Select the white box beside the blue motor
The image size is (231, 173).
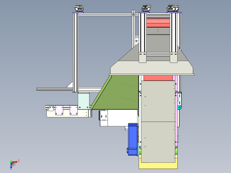click(119, 118)
